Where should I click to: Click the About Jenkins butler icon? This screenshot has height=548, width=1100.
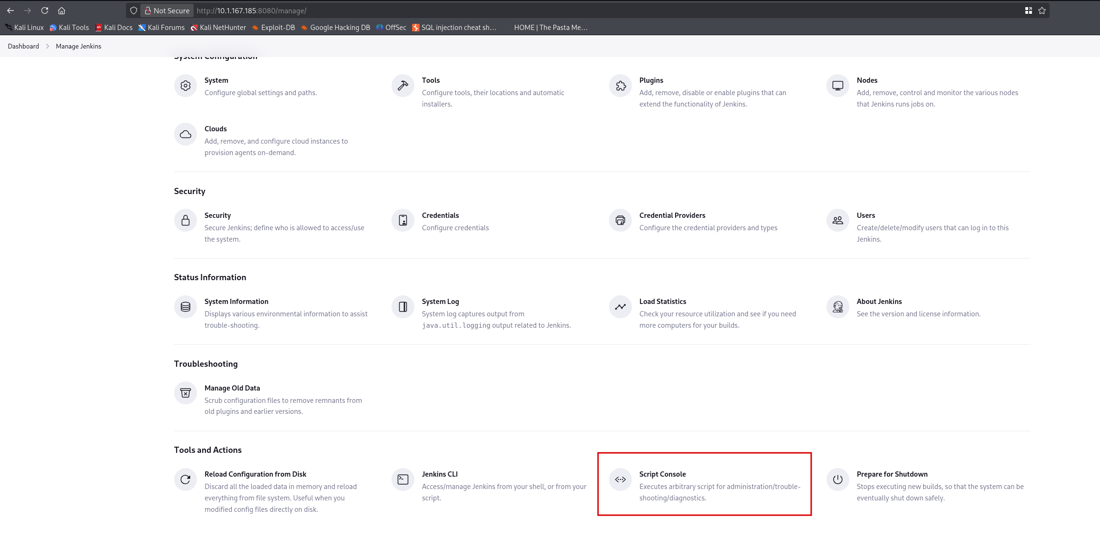838,307
